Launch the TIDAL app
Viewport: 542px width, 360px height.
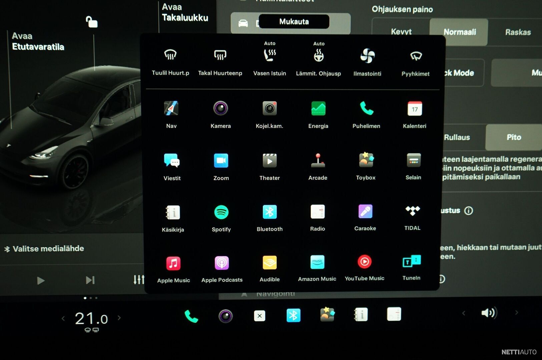(x=413, y=217)
